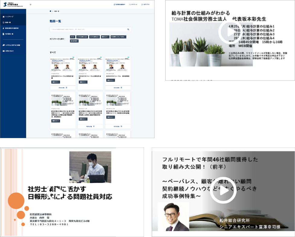
Task: Play the フルリモートで年間46社顧問獲得 video
Action: [x=223, y=190]
